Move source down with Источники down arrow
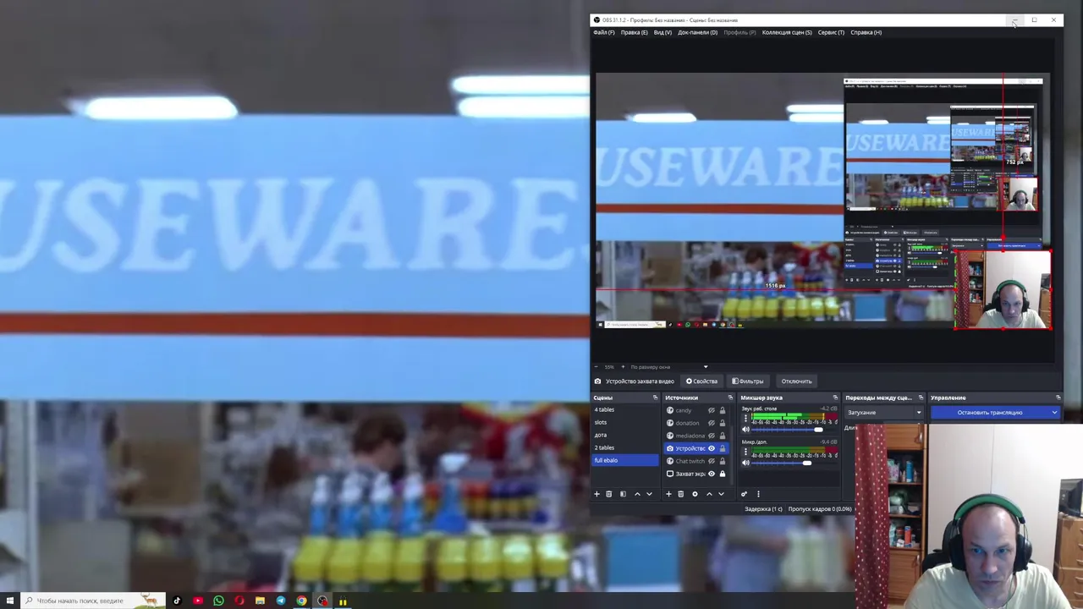The image size is (1083, 609). pyautogui.click(x=721, y=494)
